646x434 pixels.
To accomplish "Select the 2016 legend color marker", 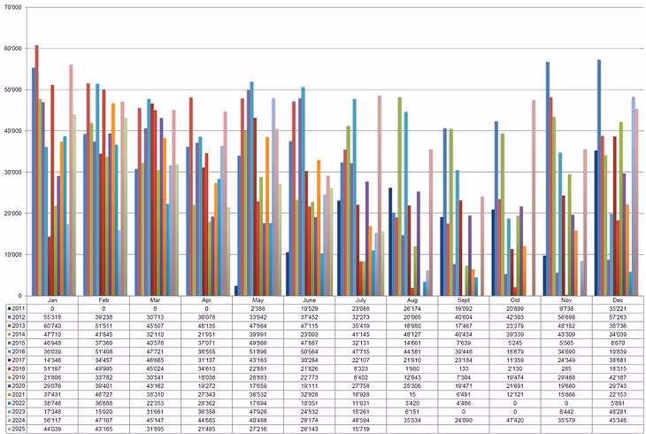I will (9, 352).
